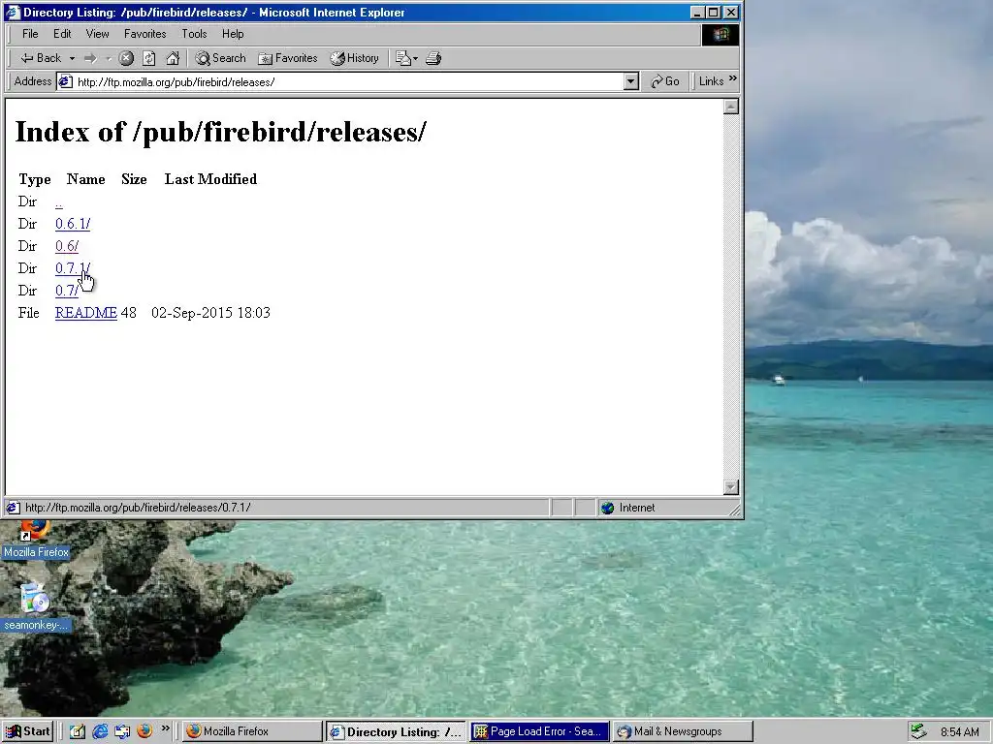Click the Mail toolbar icon
993x744 pixels.
point(406,58)
